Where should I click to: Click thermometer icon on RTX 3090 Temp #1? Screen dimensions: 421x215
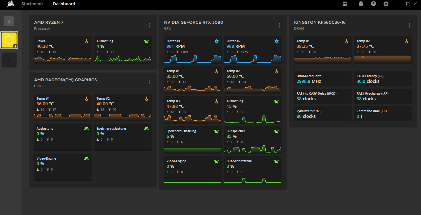(x=217, y=71)
